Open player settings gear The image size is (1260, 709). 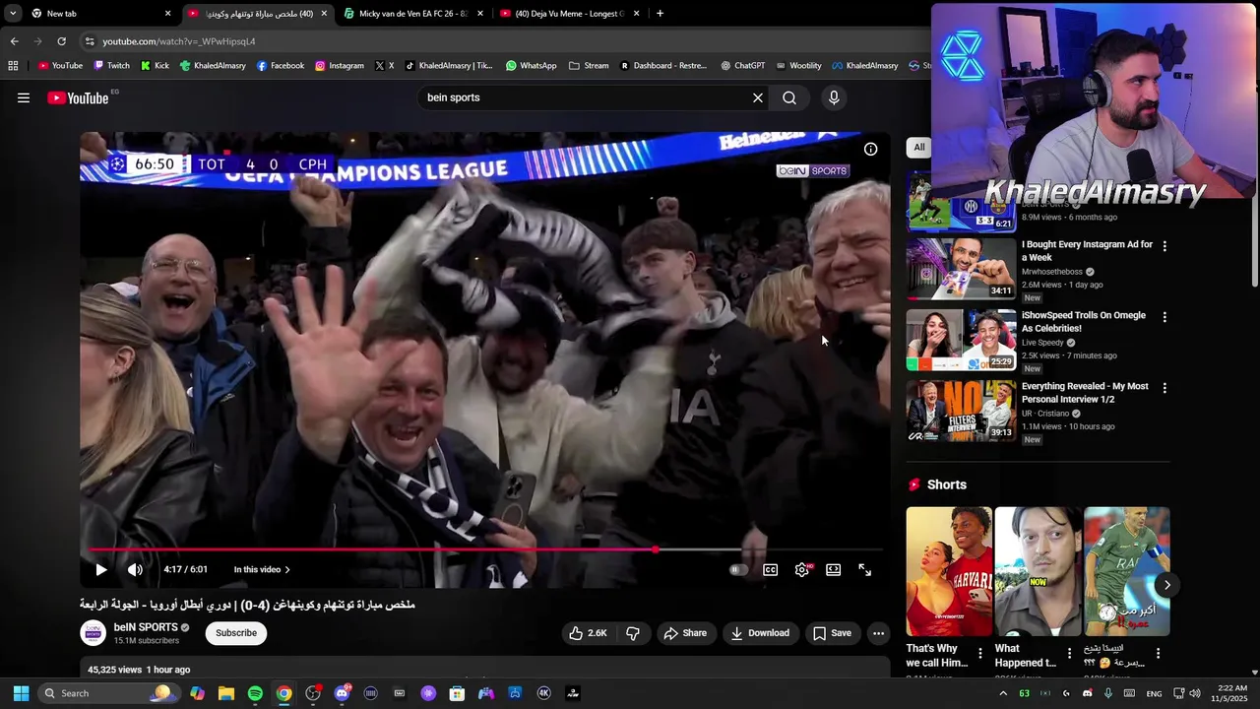pos(802,569)
